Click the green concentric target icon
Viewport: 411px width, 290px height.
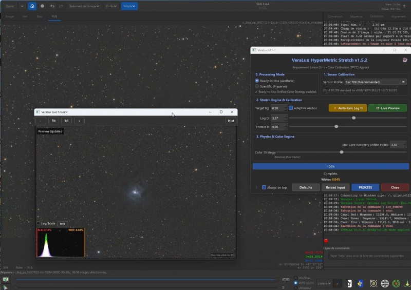[x=396, y=283]
